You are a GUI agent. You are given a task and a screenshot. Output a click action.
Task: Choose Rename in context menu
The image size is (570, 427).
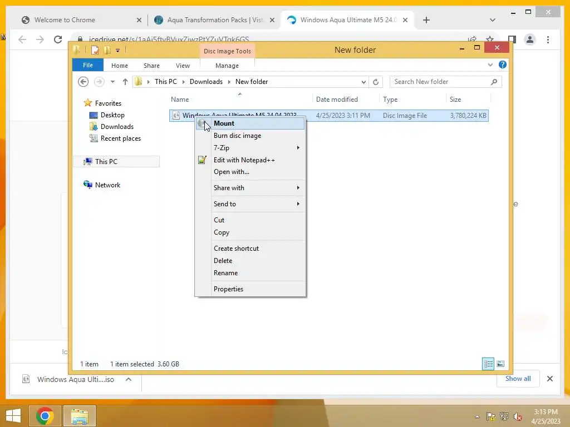coord(250,273)
